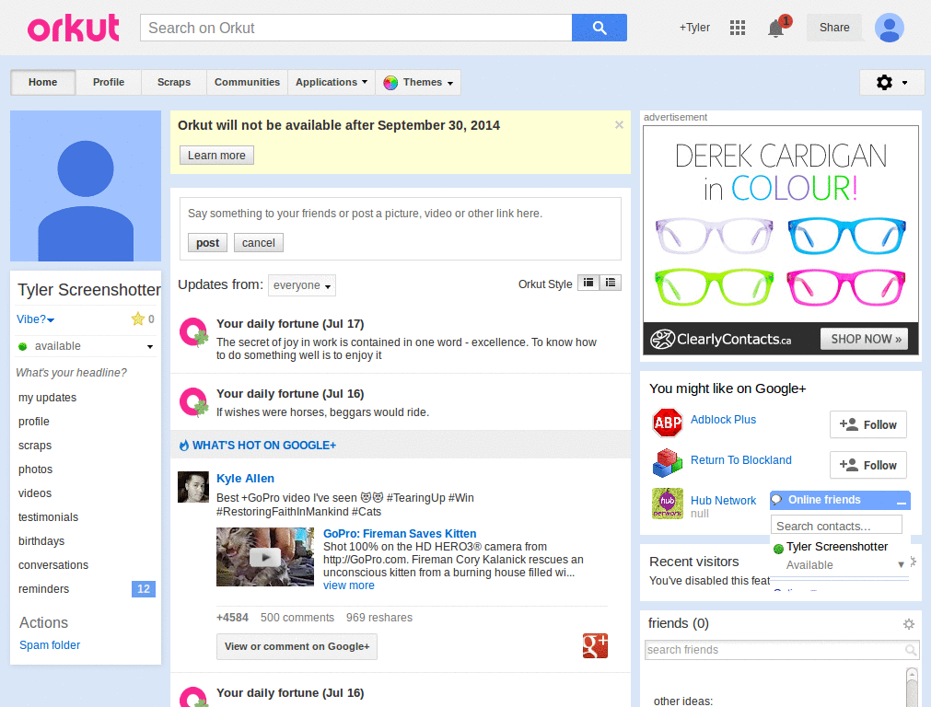Image resolution: width=943 pixels, height=707 pixels.
Task: Switch to detailed list view icon
Action: point(611,283)
